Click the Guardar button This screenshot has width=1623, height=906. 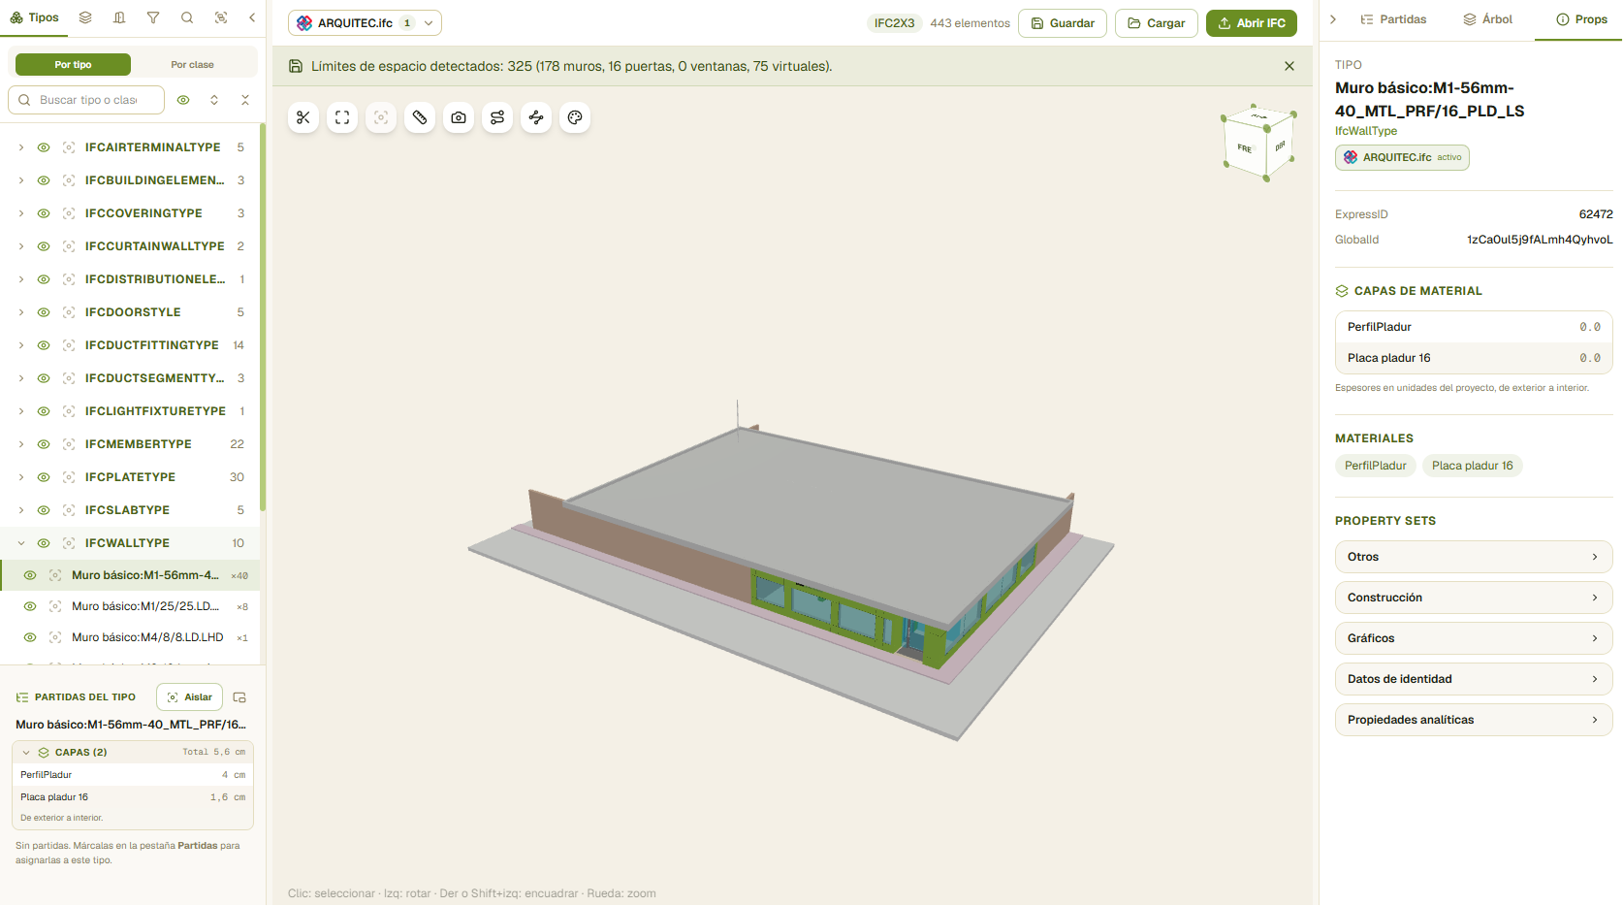click(1063, 23)
